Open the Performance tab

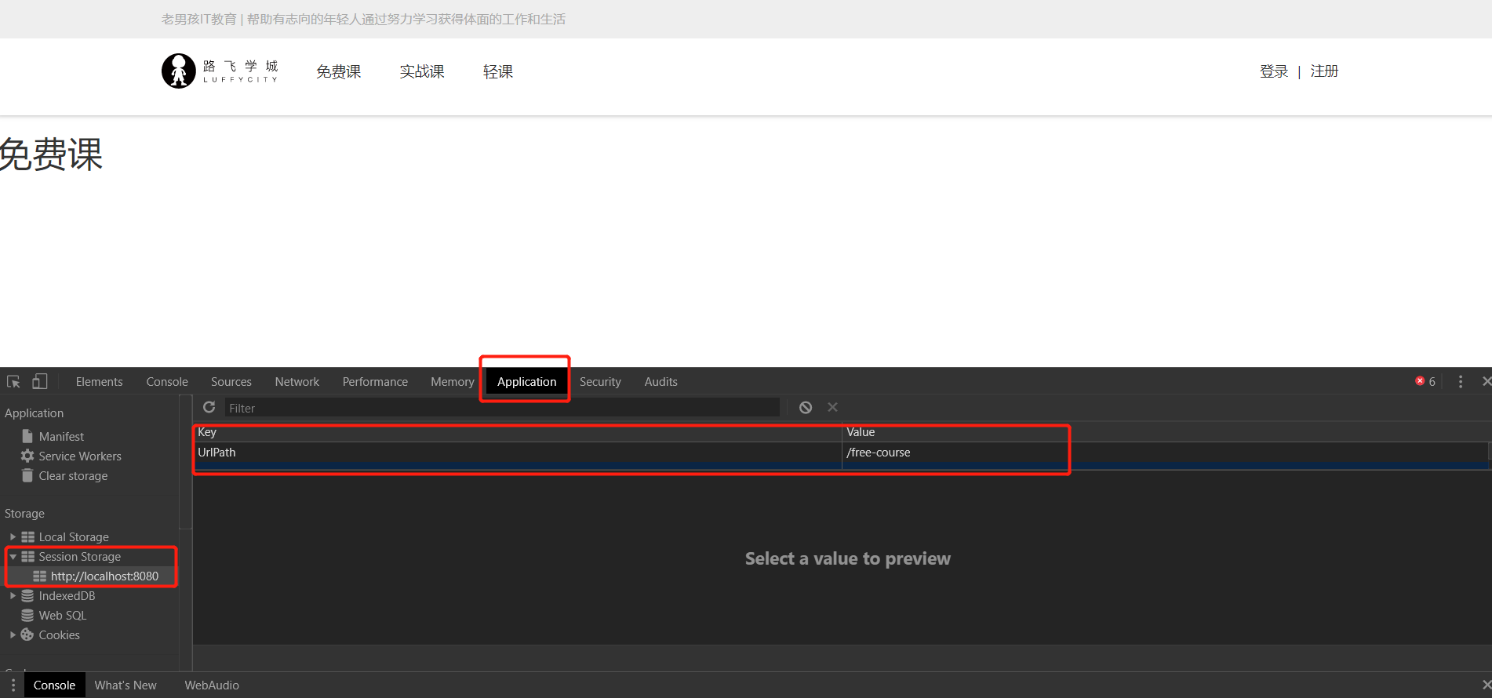click(375, 381)
